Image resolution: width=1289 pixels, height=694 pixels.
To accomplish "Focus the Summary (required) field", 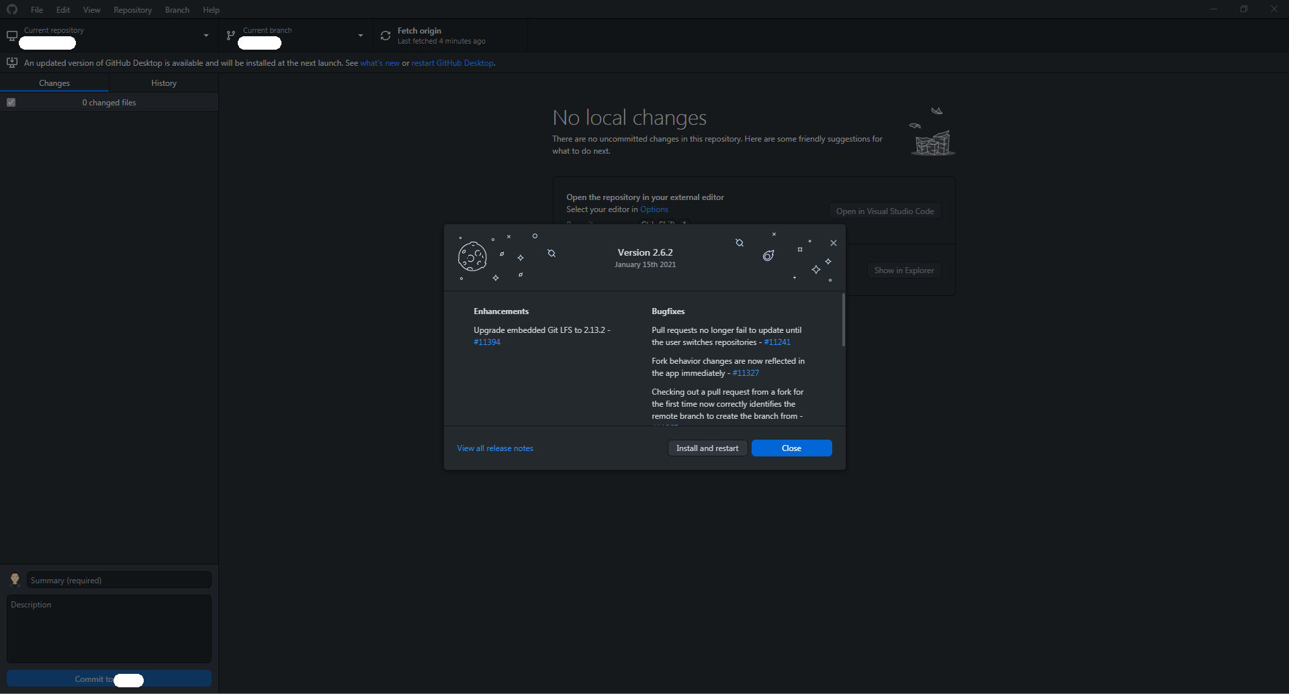I will click(x=119, y=580).
